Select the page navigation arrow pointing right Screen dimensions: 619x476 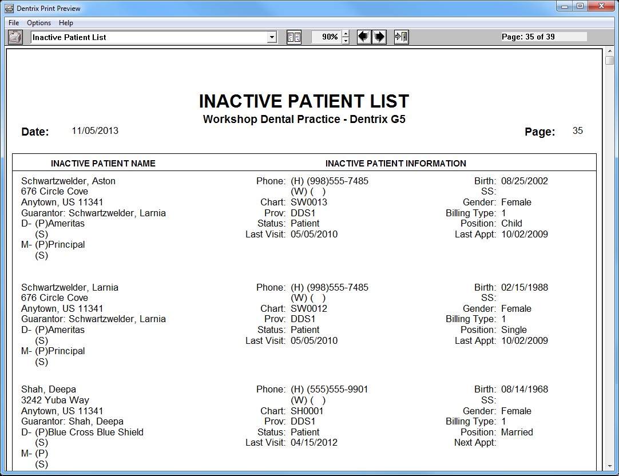click(x=379, y=37)
